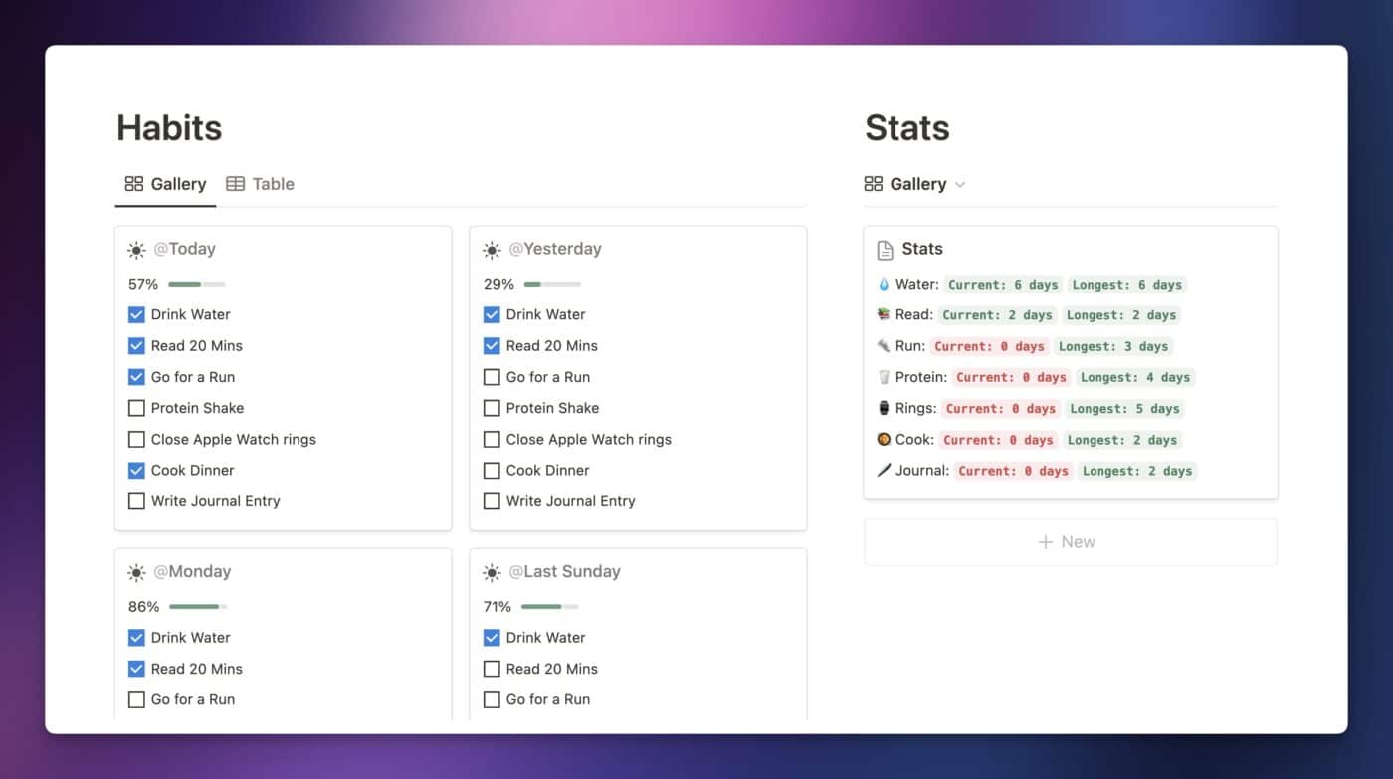Viewport: 1393px width, 779px height.
Task: Uncheck Drink Water on the @Yesterday card
Action: click(x=492, y=314)
